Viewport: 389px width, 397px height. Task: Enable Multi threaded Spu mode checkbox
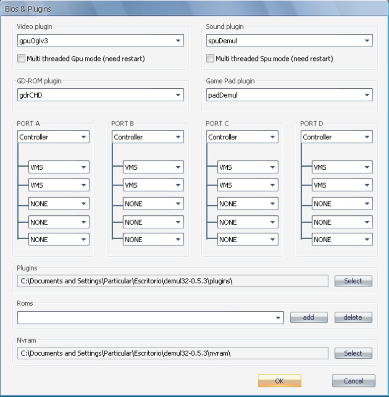click(210, 59)
